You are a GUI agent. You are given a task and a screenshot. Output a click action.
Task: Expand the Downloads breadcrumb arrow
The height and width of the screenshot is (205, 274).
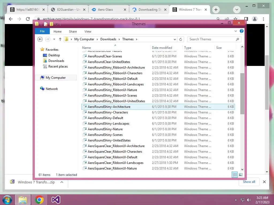click(x=119, y=39)
